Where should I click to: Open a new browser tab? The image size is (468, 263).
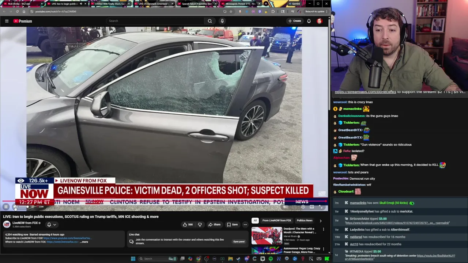[266, 4]
